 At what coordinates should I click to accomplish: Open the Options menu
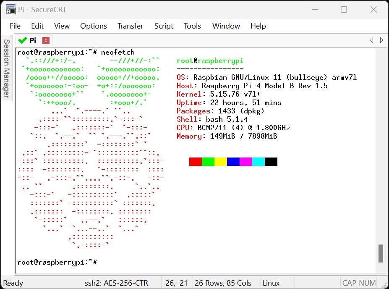click(x=94, y=26)
